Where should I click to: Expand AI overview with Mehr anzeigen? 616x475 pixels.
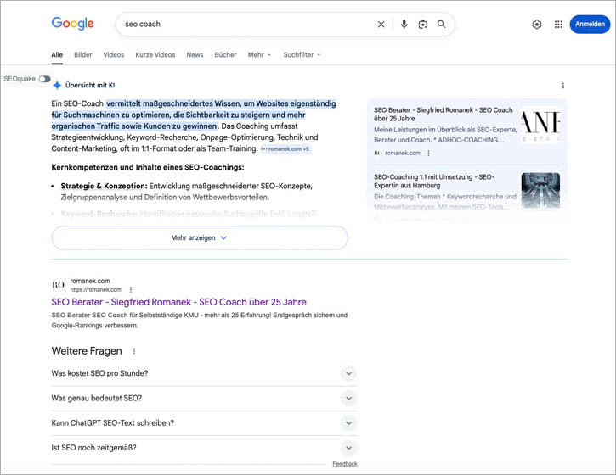pyautogui.click(x=200, y=237)
